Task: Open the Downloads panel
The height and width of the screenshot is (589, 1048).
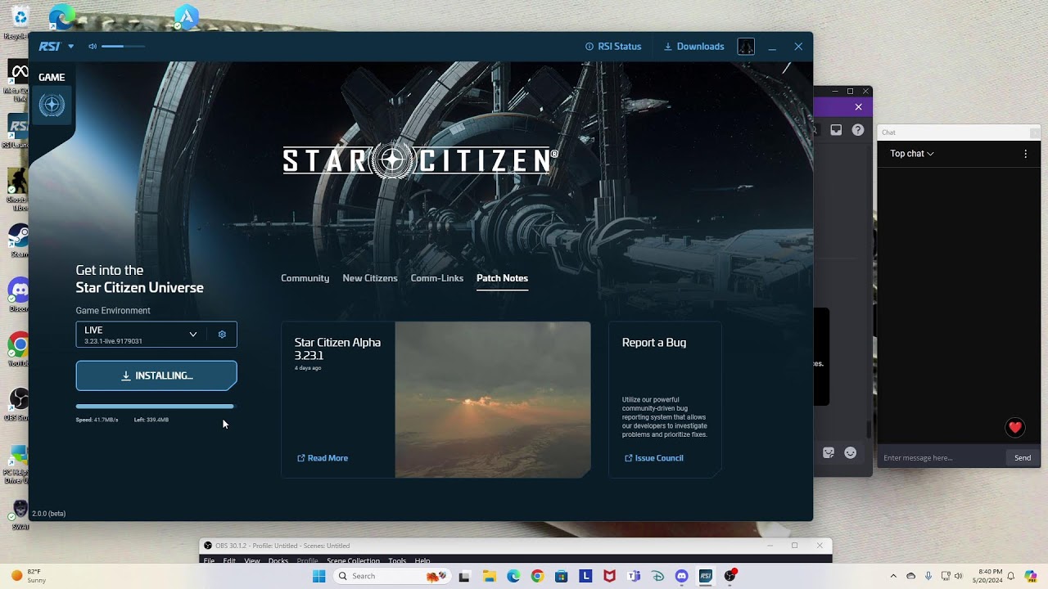Action: click(693, 47)
